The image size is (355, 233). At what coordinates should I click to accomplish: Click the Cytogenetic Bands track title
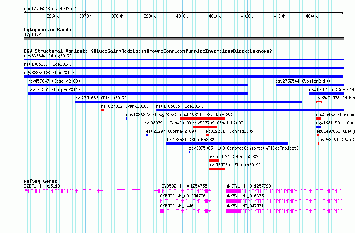(47, 30)
